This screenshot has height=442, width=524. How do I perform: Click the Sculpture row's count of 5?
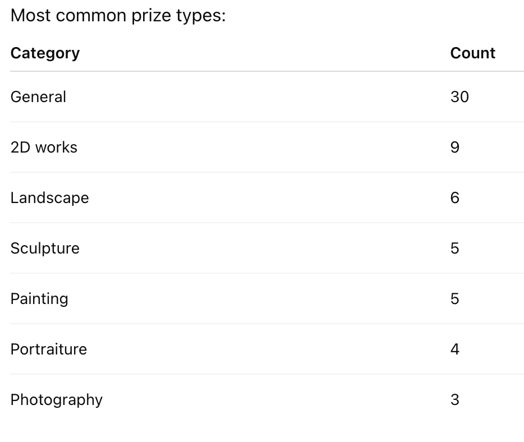pyautogui.click(x=455, y=248)
